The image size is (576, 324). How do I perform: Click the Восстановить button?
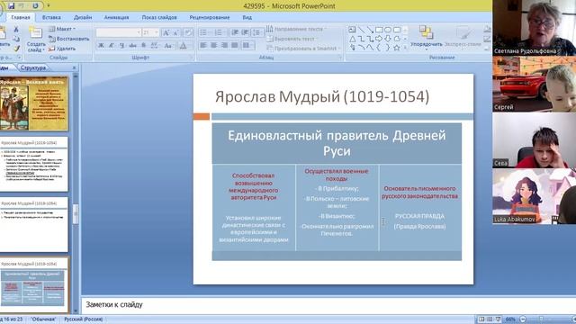(x=69, y=39)
